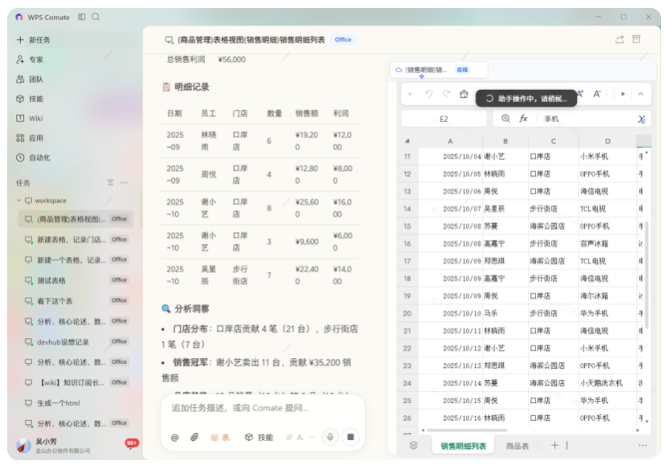This screenshot has height=469, width=670.
Task: Click the 99+ notification badge
Action: coord(132,443)
